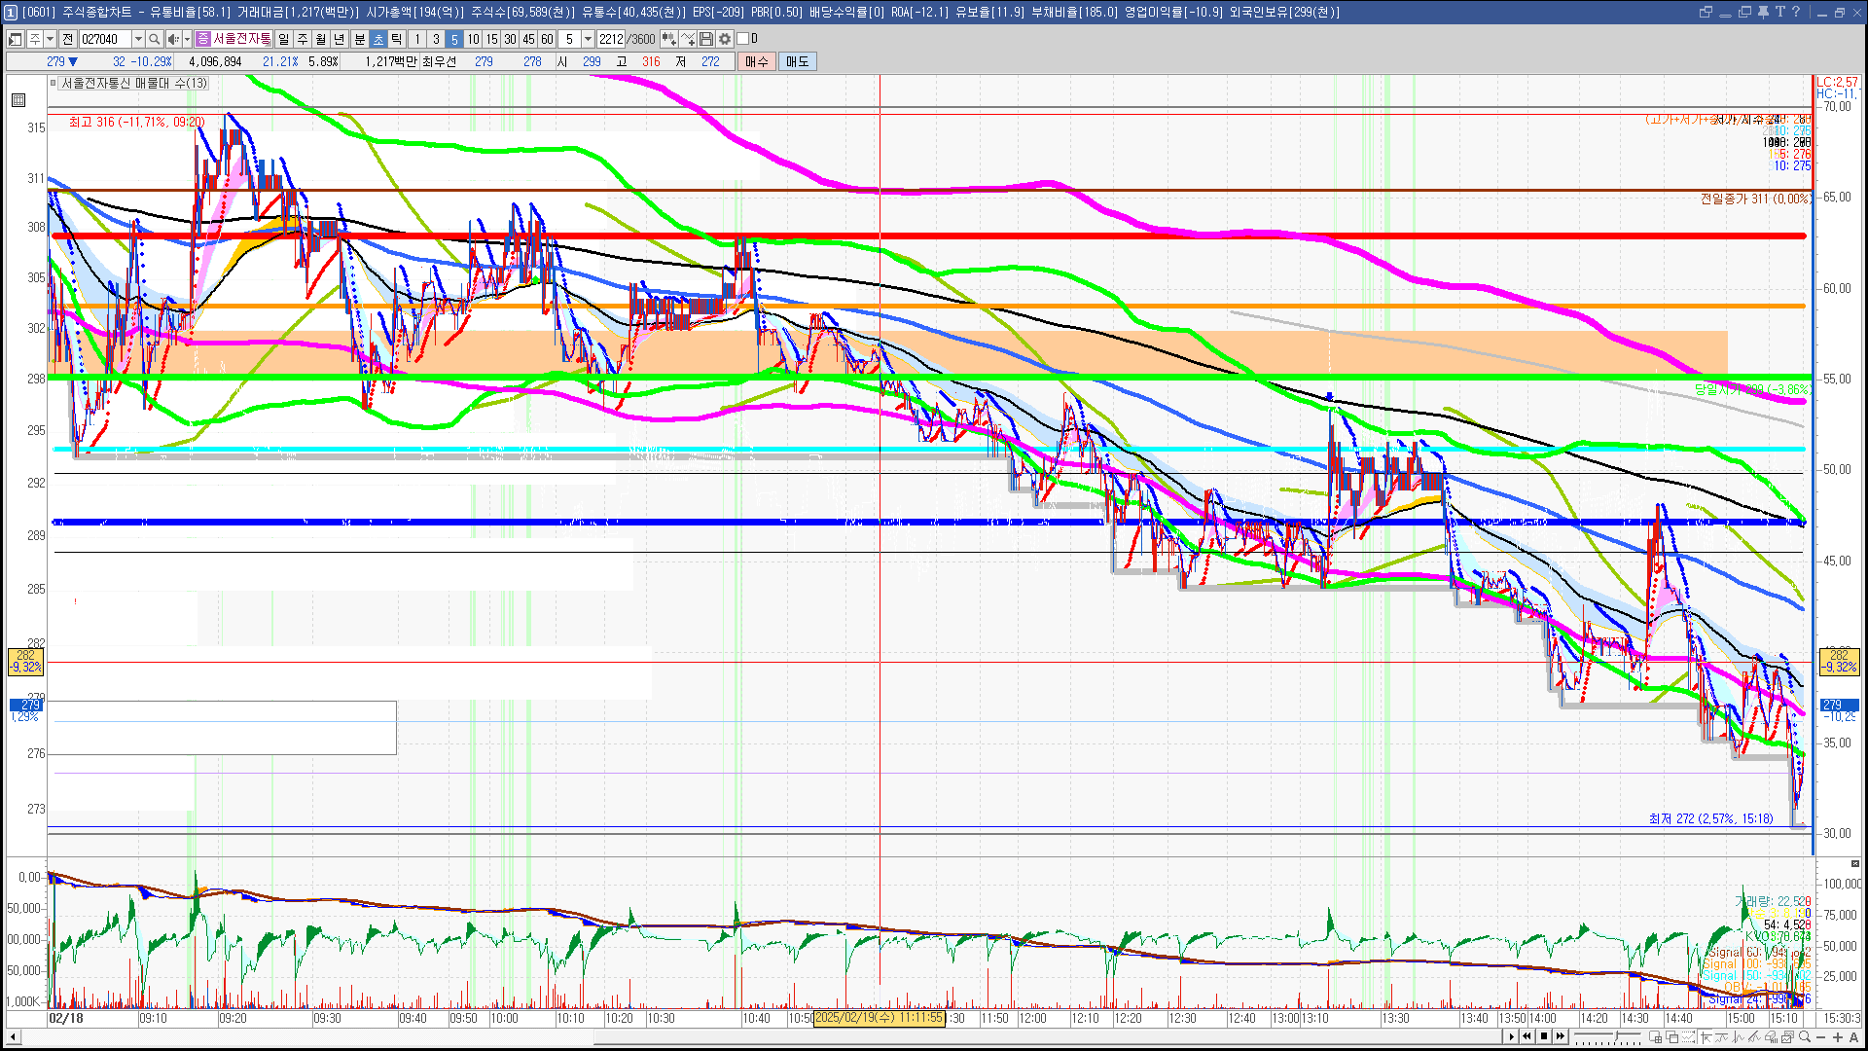Click the plus zoom-in icon at bottom right
This screenshot has height=1051, width=1868.
[1837, 1037]
